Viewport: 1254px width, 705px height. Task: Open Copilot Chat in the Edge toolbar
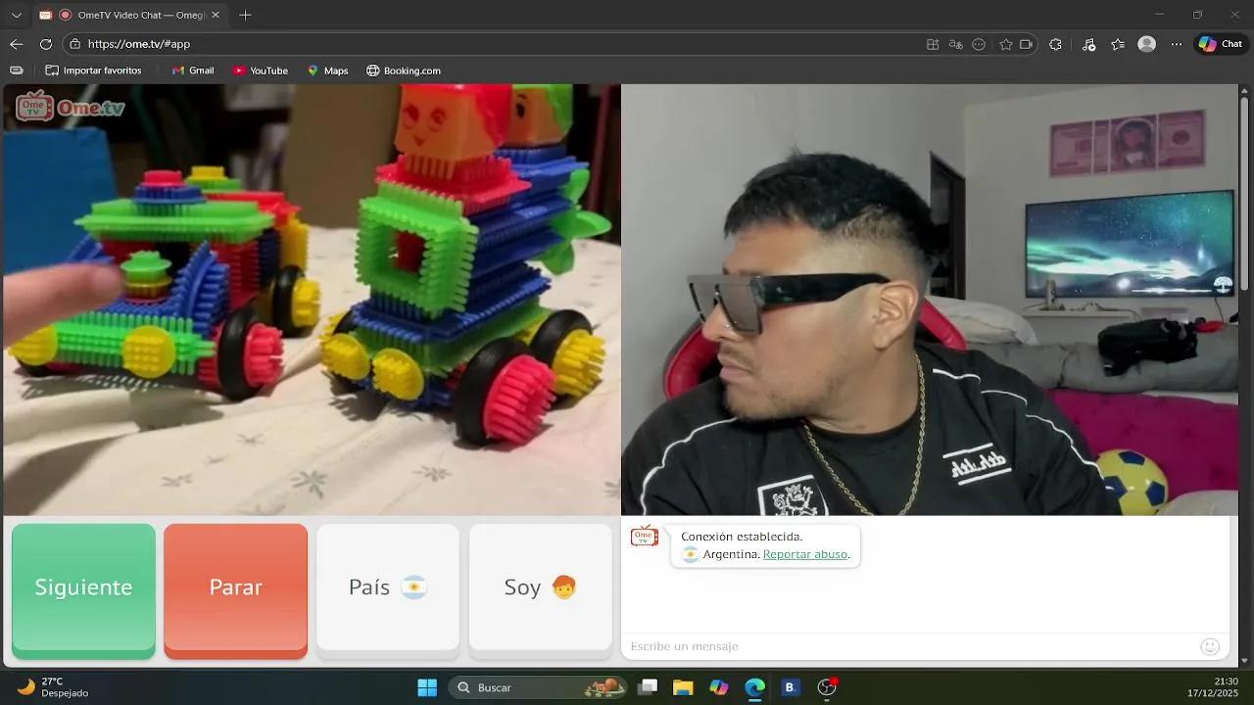click(1219, 44)
